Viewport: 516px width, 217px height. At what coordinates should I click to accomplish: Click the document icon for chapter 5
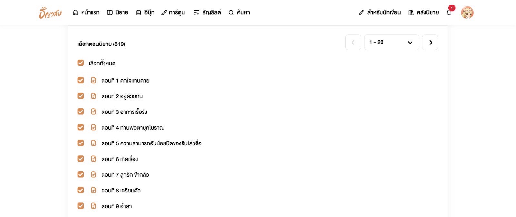[x=94, y=143]
